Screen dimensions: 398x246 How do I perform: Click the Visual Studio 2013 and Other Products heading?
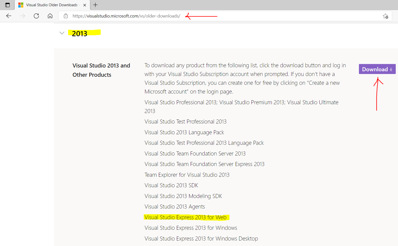point(101,70)
